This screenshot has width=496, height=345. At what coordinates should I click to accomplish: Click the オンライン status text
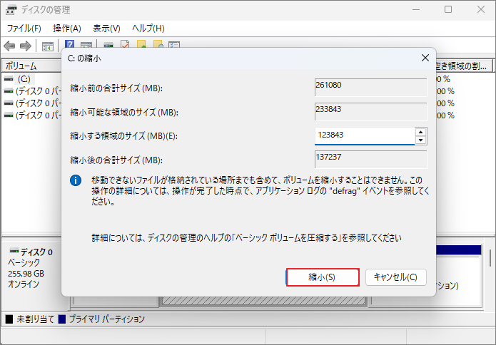point(24,284)
